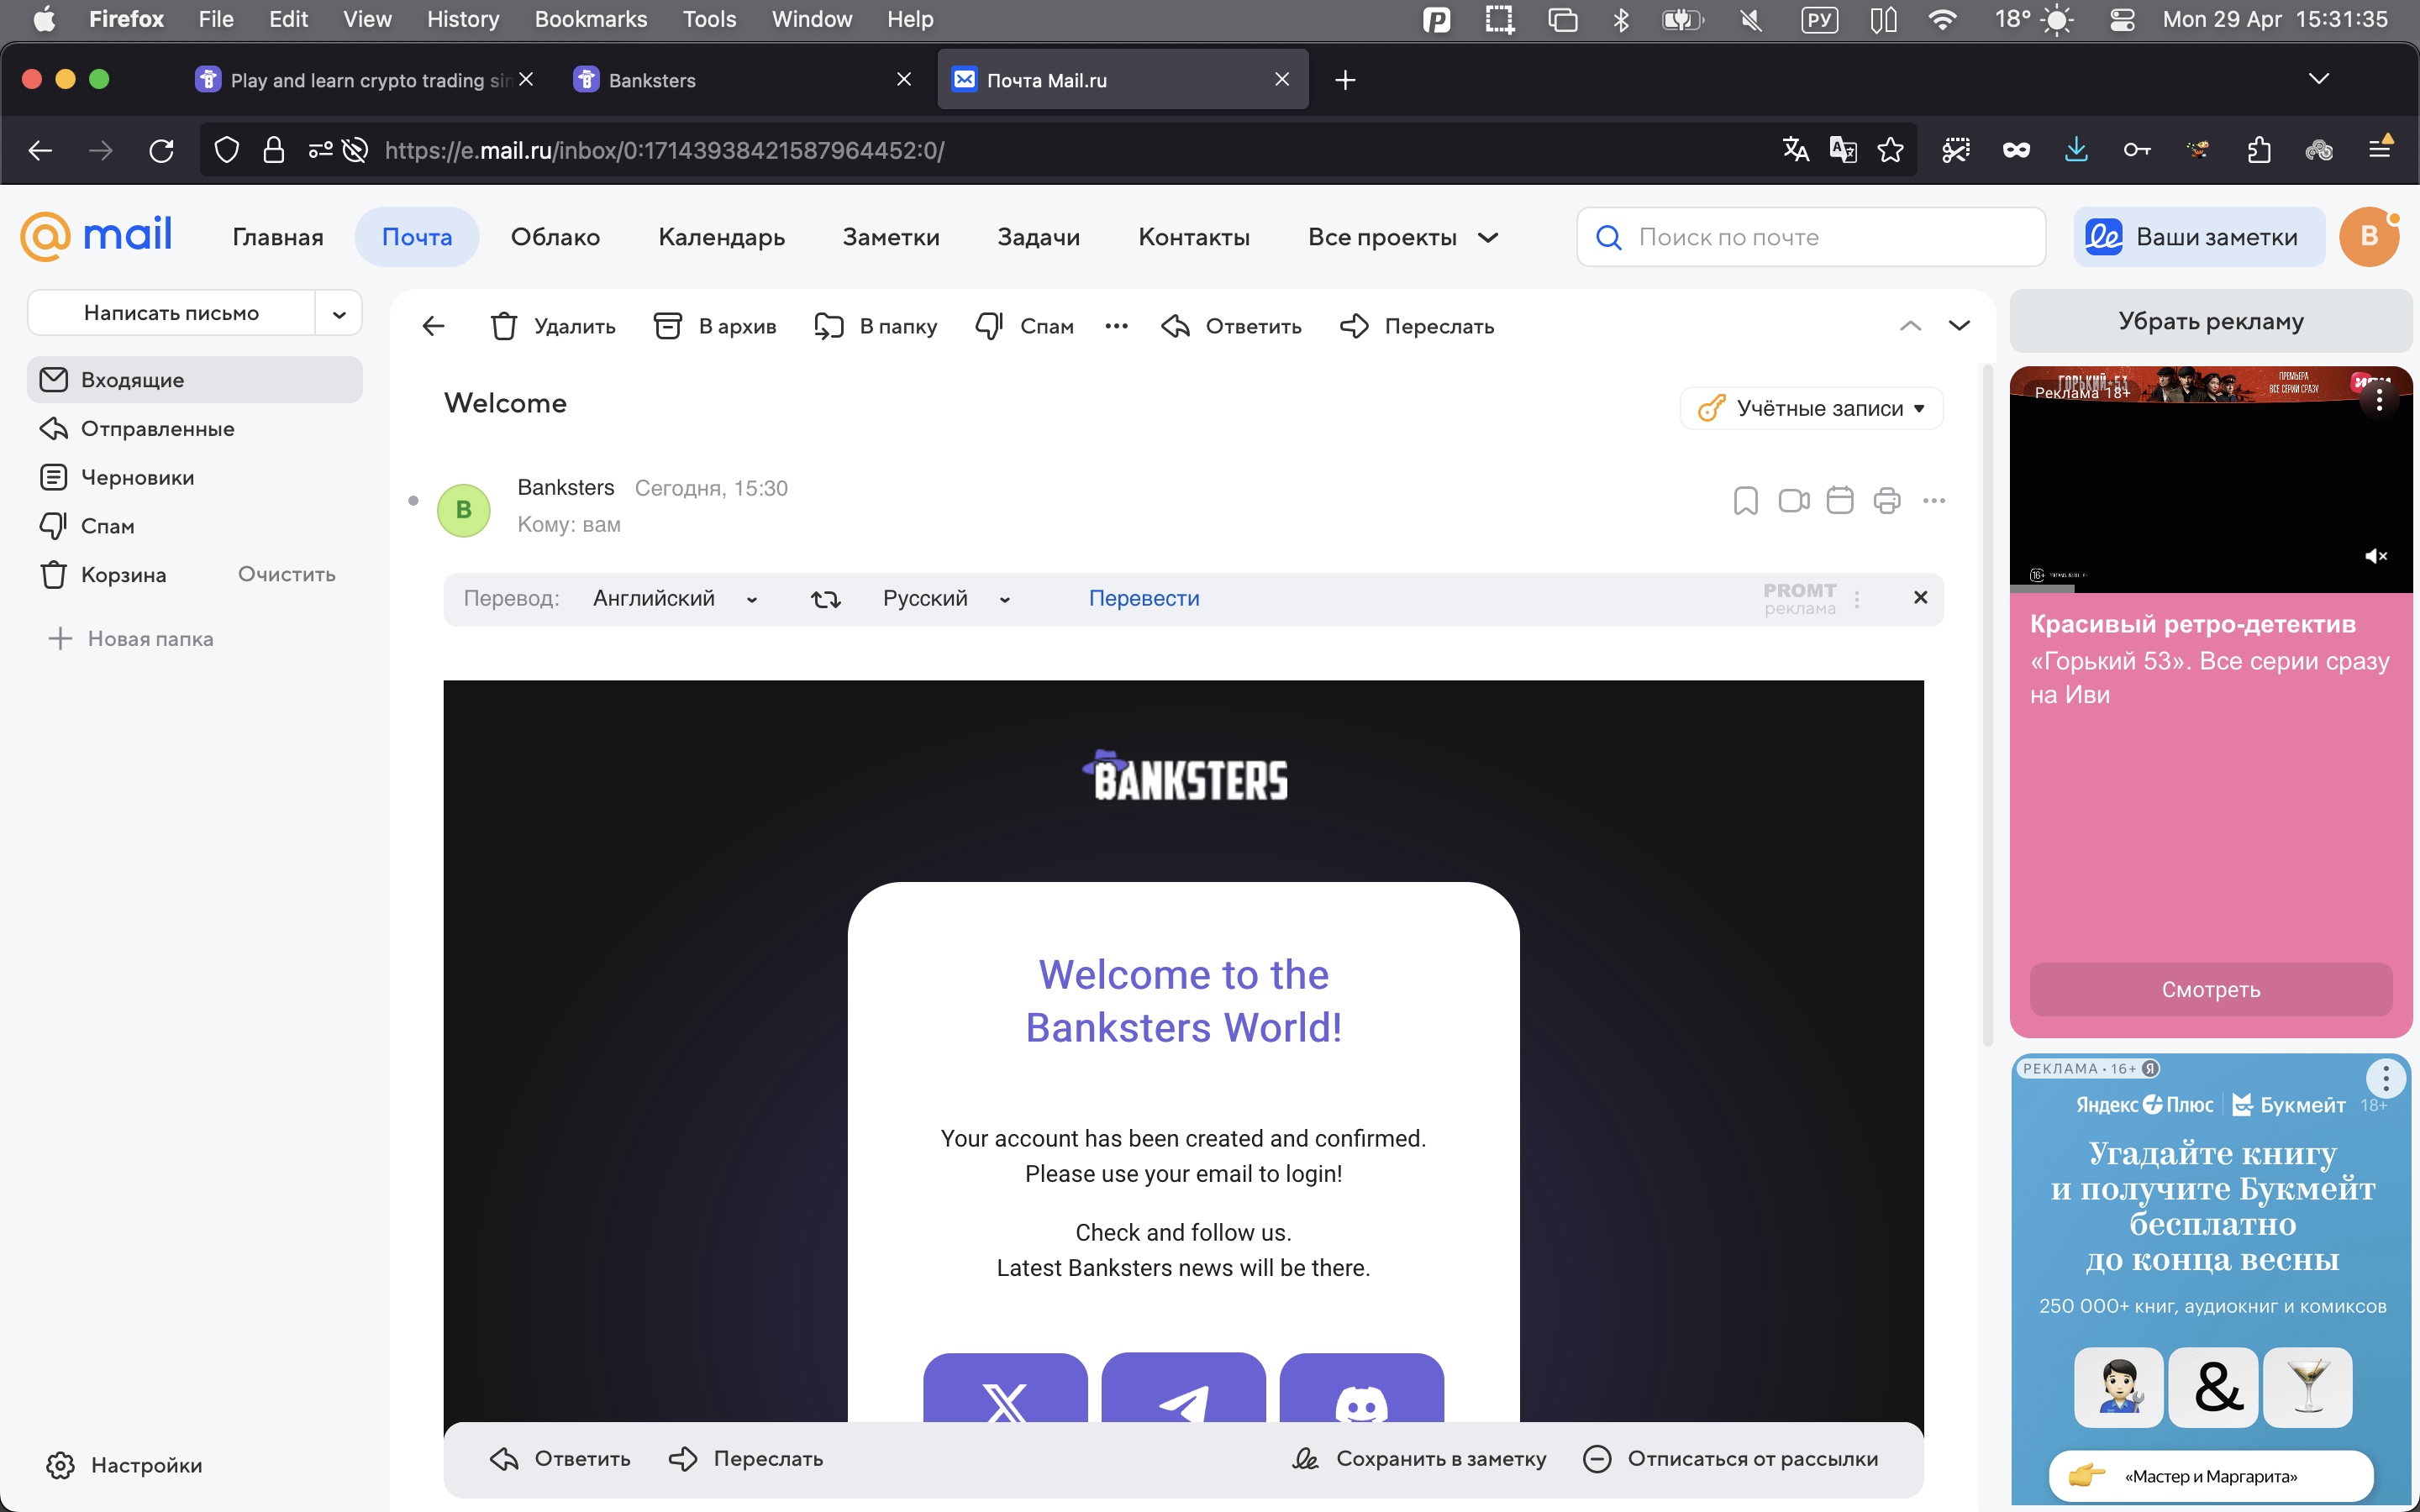Screen dimensions: 2420x1512
Task: Open Ваши заметки panel
Action: [2199, 237]
